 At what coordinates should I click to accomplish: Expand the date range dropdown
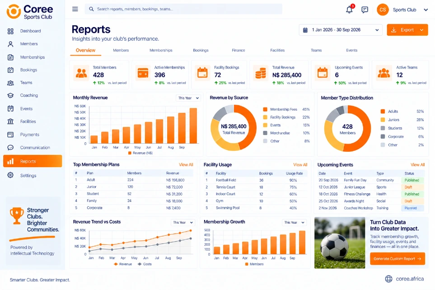pos(377,30)
